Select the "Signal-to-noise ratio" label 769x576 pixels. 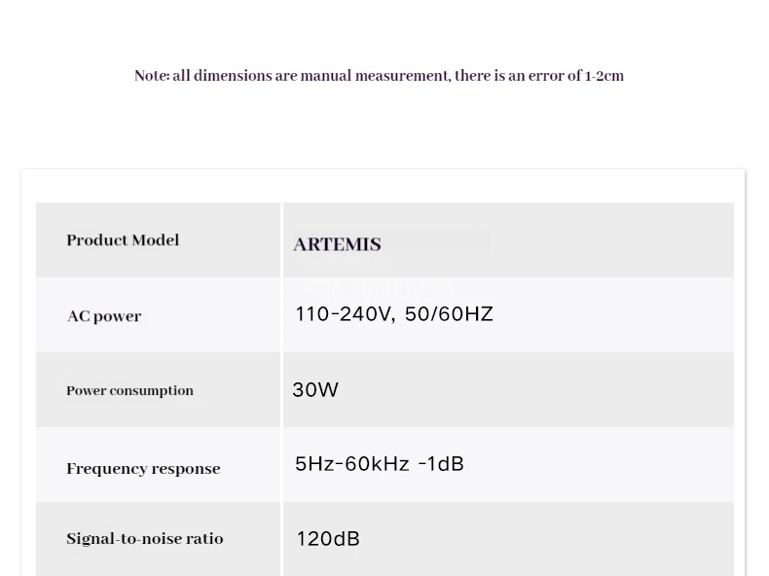(144, 539)
